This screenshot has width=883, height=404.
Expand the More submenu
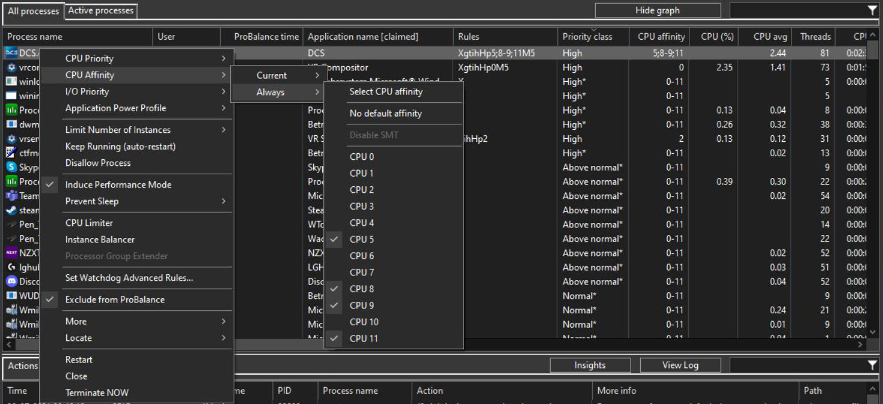pyautogui.click(x=136, y=322)
